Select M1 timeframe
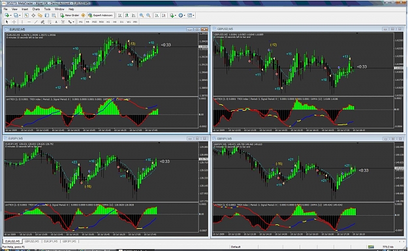The width and height of the screenshot is (408, 251). coord(81,22)
